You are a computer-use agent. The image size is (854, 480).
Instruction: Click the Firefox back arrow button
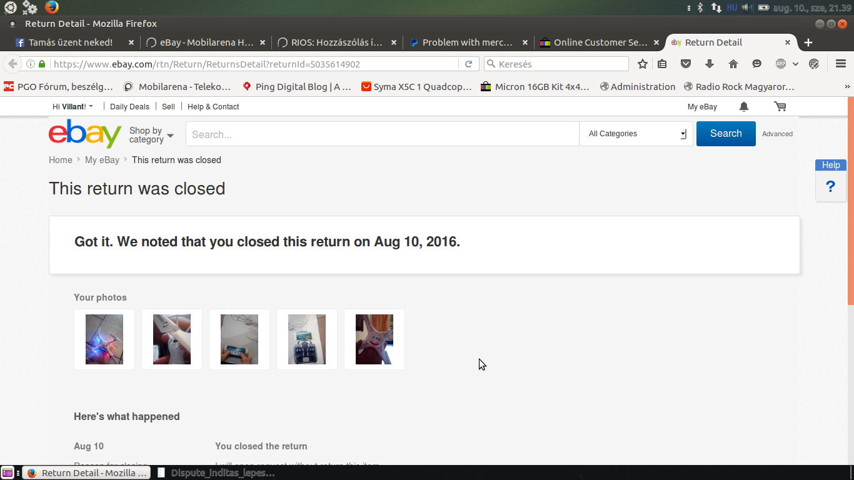(x=13, y=64)
